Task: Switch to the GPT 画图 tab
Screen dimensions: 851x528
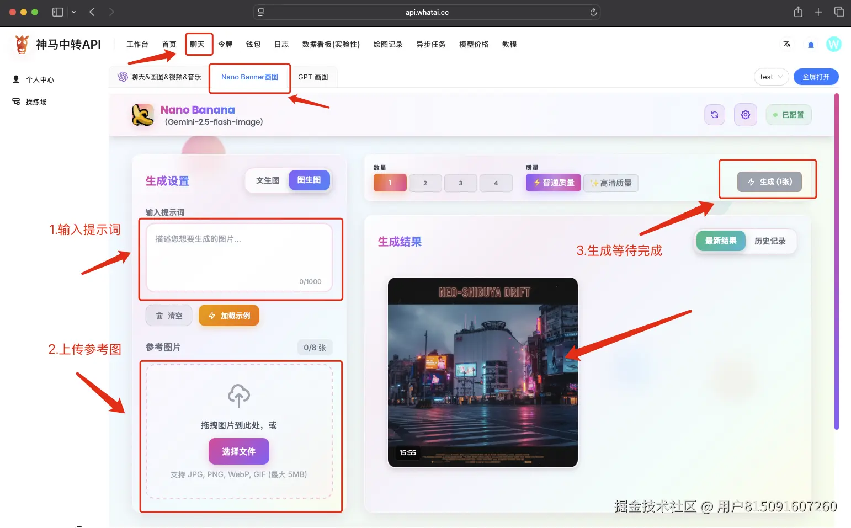Action: (x=313, y=77)
